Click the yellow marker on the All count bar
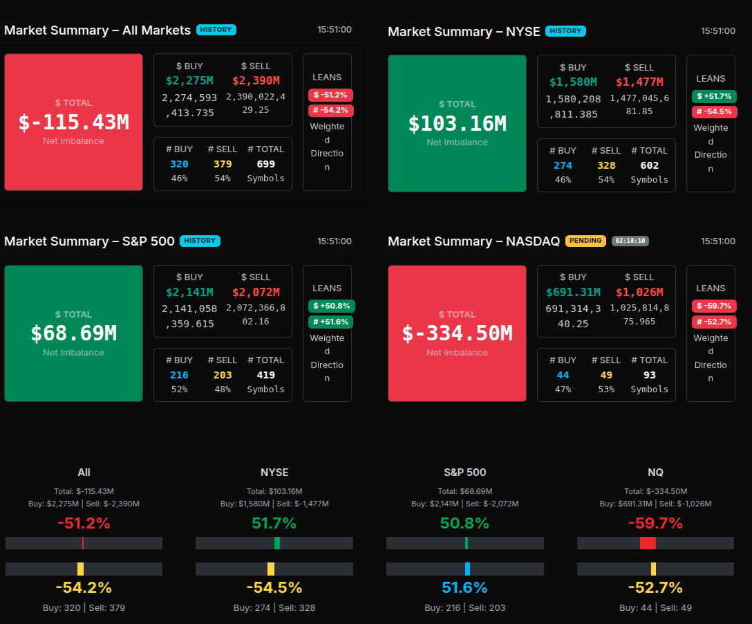 click(80, 569)
